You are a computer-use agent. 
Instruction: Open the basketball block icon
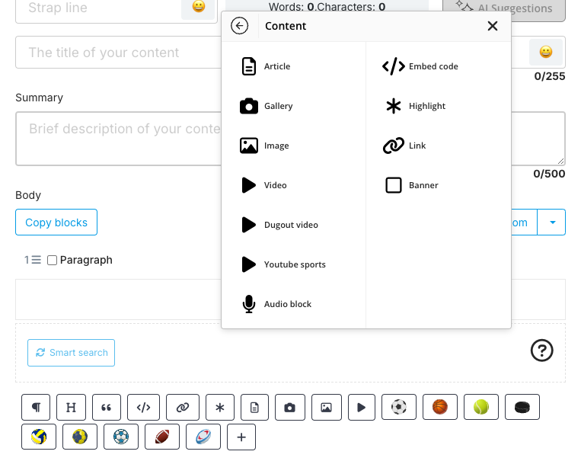[x=440, y=407]
